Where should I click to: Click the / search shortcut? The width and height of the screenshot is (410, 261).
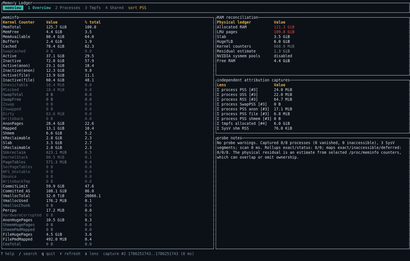coord(28,254)
